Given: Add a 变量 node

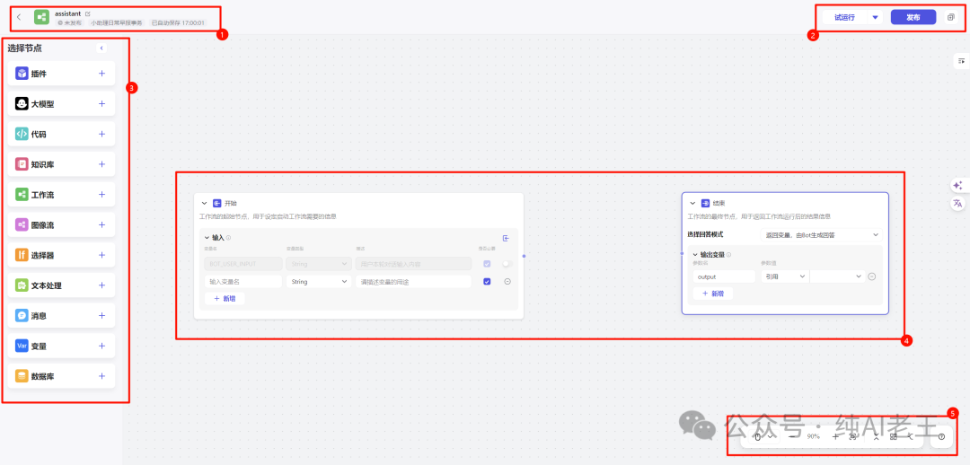Looking at the screenshot, I should (x=102, y=347).
